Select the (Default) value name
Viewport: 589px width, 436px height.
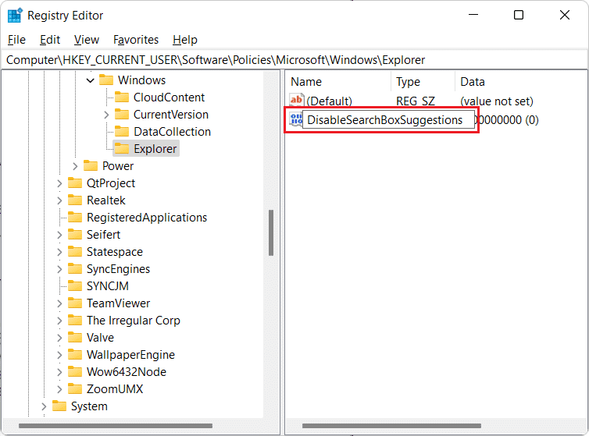(330, 101)
